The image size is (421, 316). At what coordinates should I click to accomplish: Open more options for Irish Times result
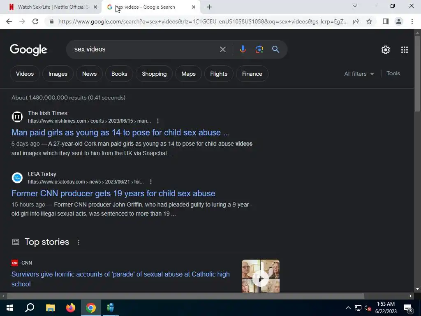point(158,121)
